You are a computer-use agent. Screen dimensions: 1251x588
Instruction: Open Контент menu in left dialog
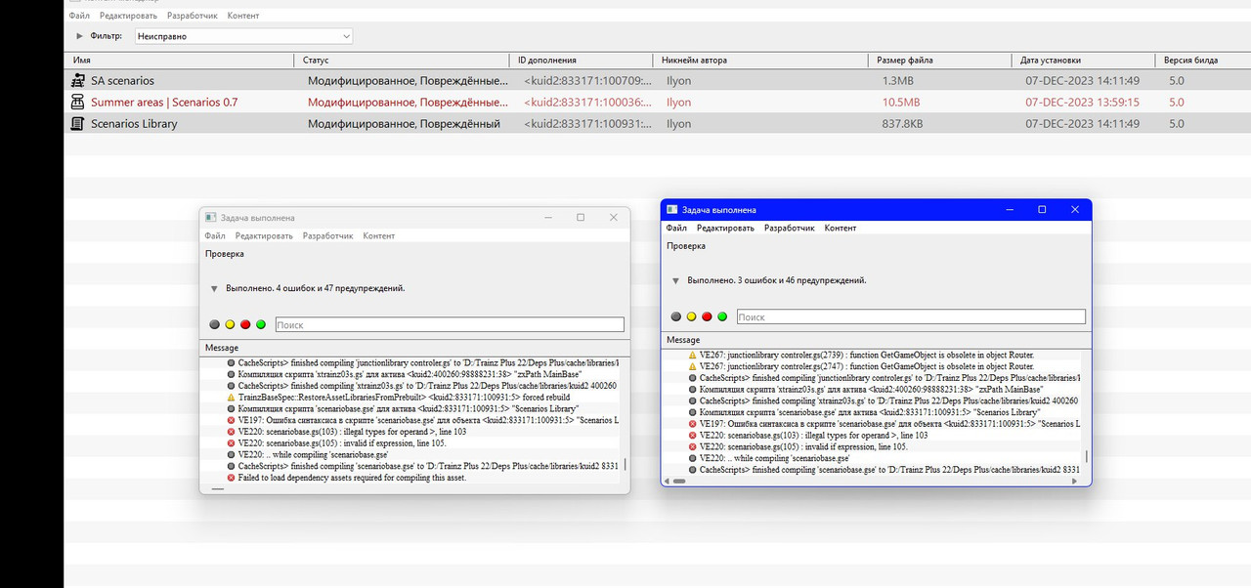(378, 235)
